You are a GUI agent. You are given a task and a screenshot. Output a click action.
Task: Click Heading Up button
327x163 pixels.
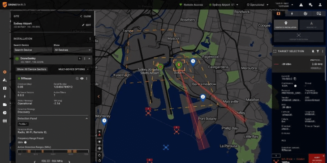coord(311,25)
